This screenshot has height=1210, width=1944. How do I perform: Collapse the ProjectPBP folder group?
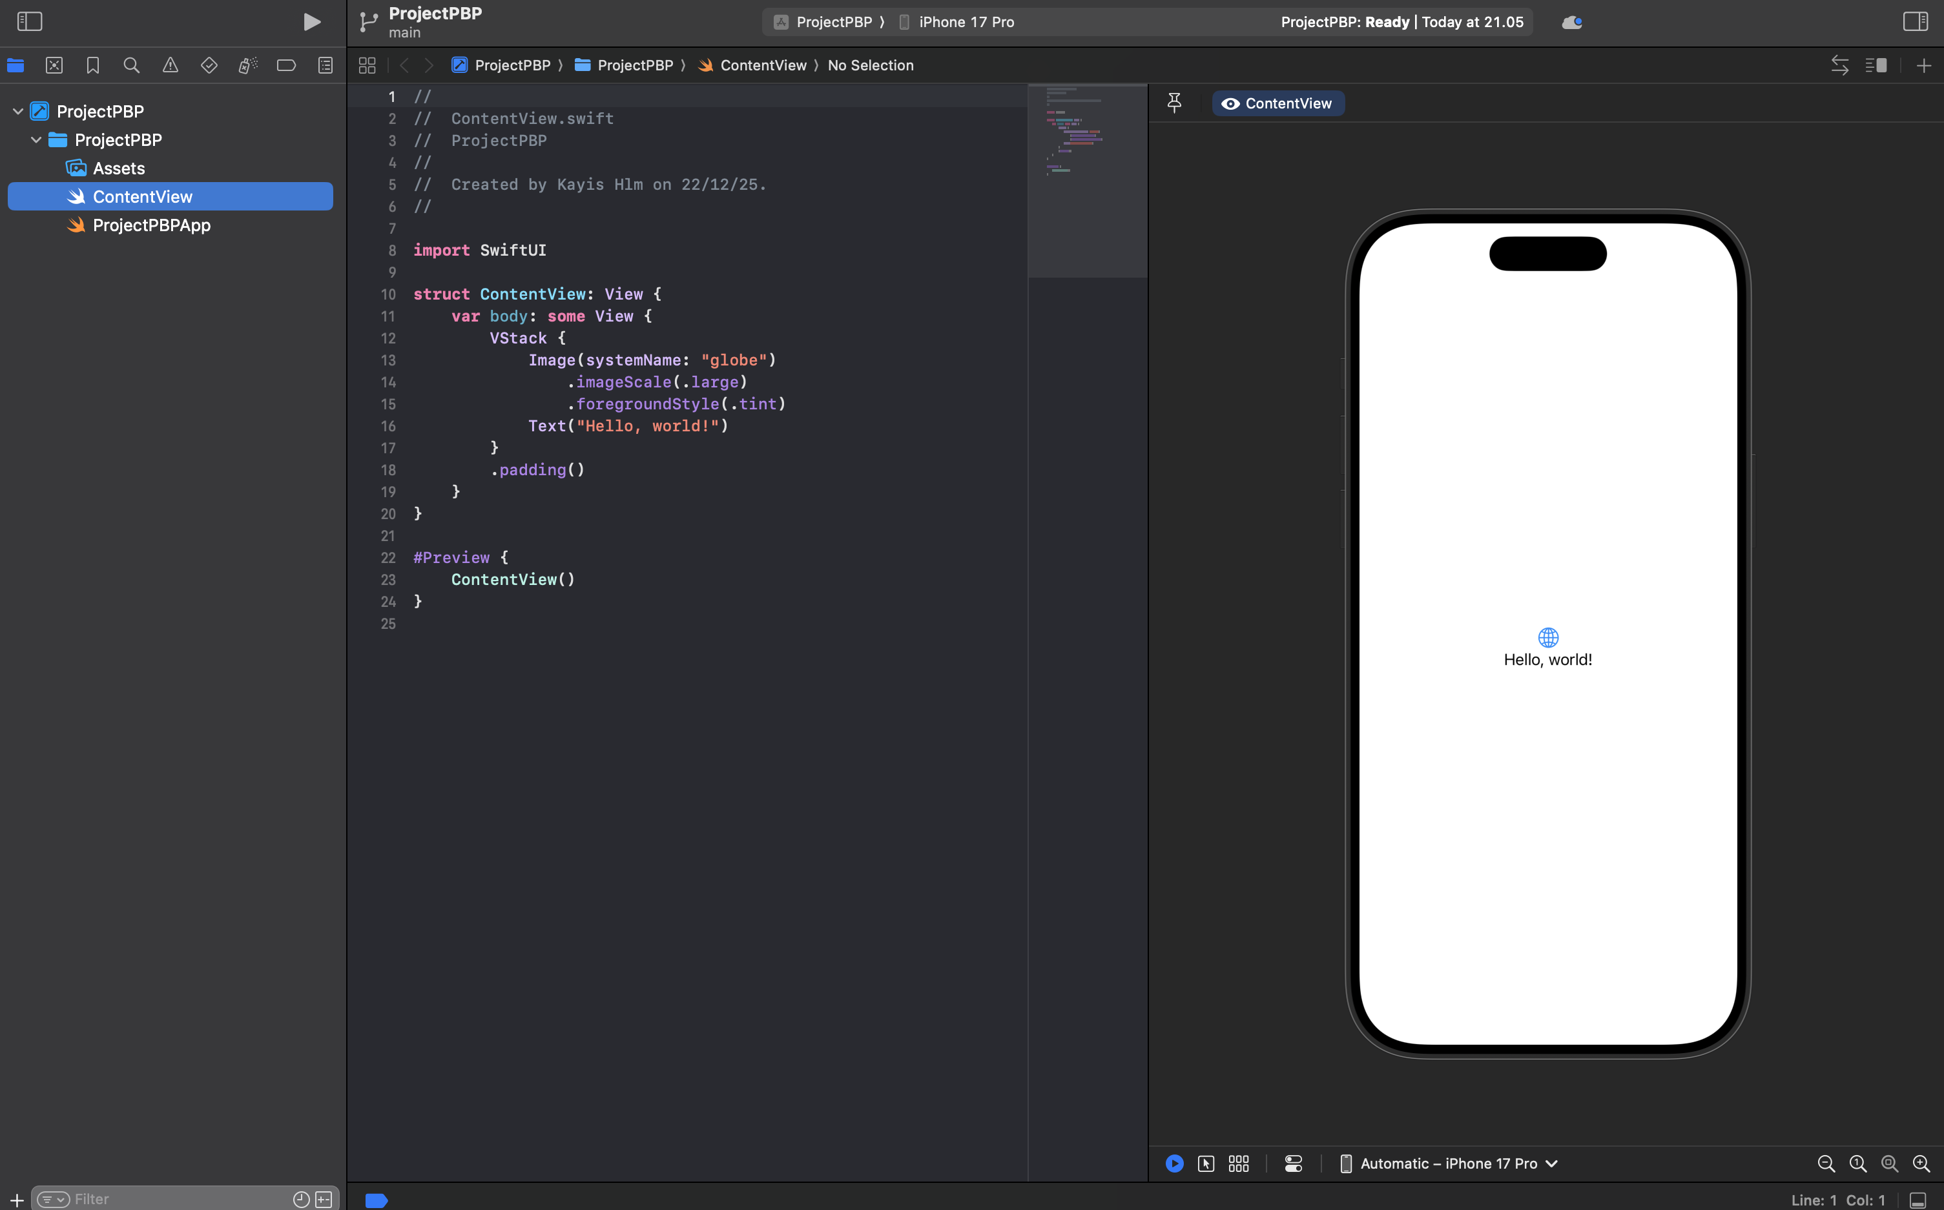(36, 140)
